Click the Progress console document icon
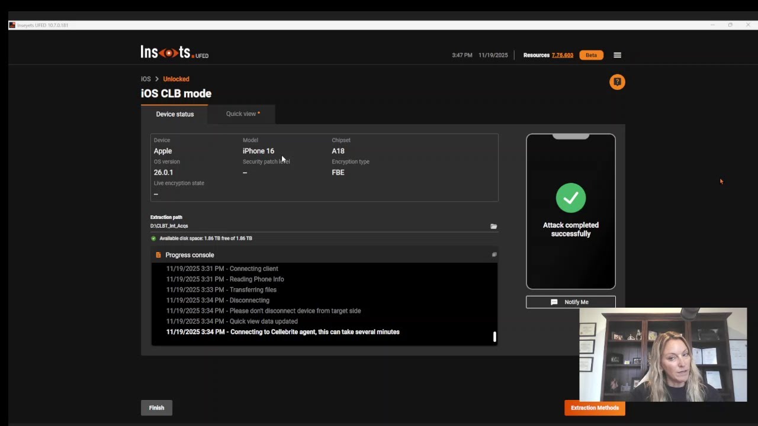This screenshot has height=426, width=758. pyautogui.click(x=158, y=255)
